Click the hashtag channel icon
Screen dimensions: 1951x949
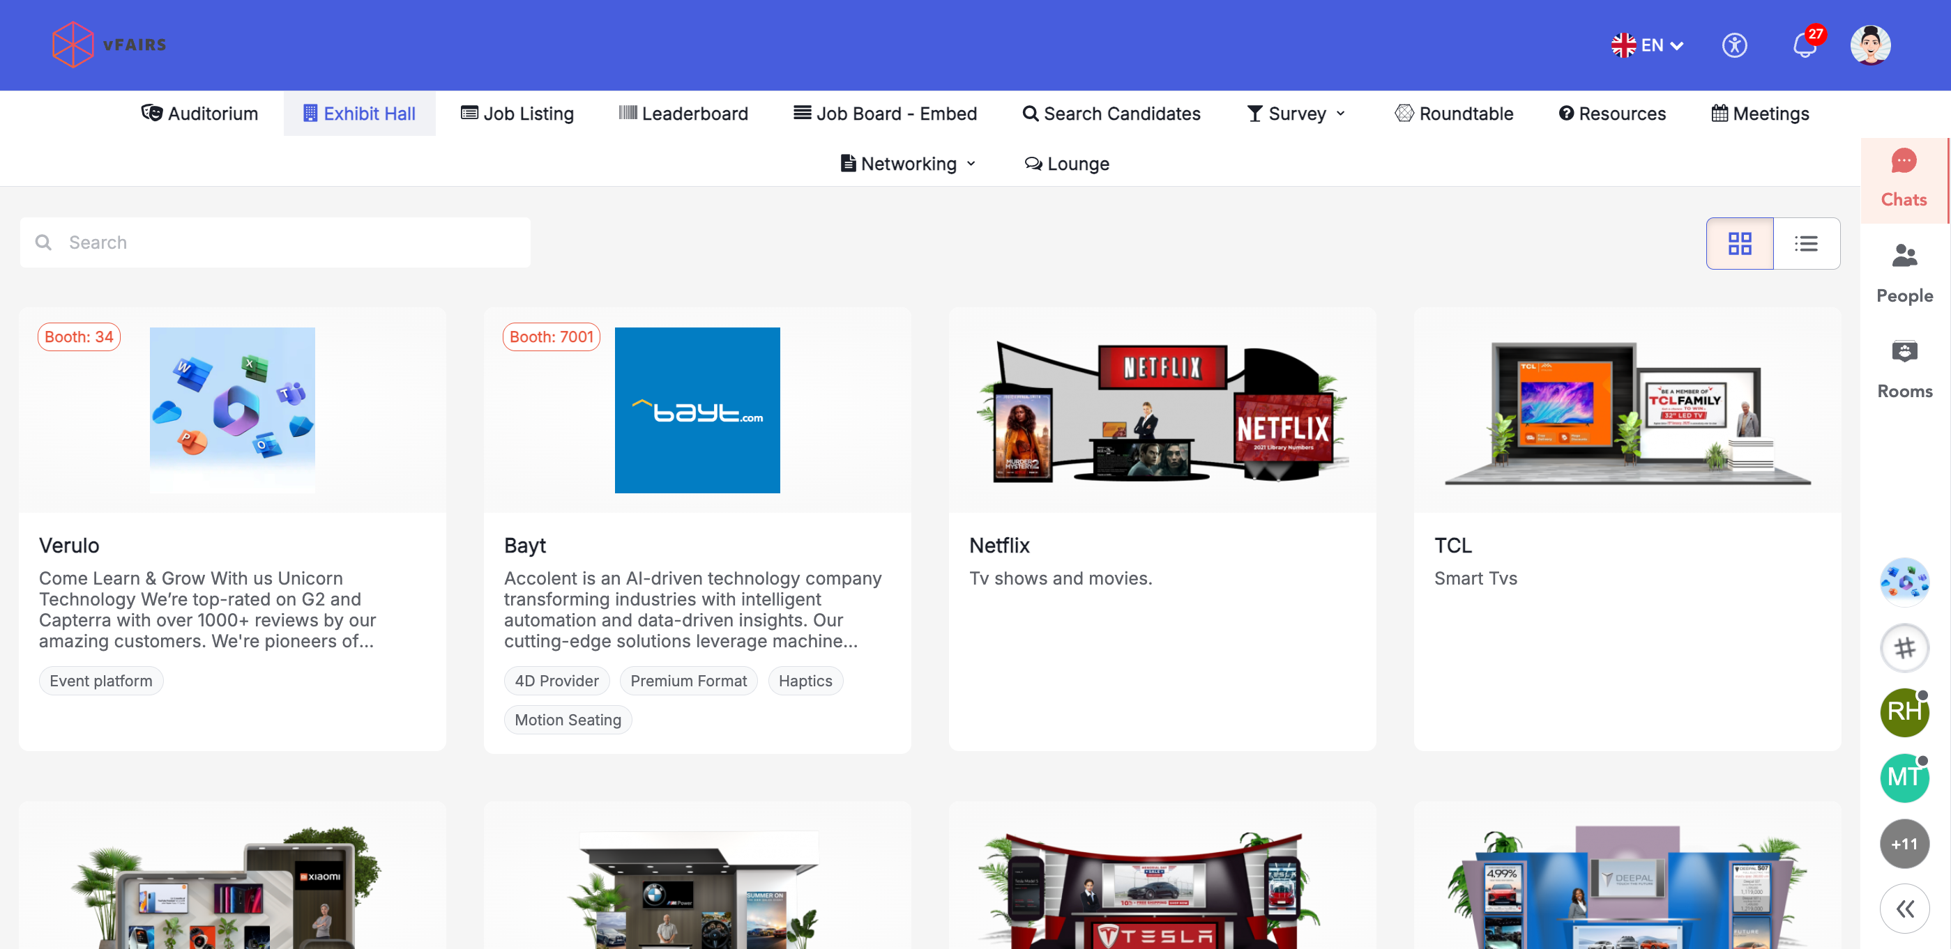click(1904, 648)
